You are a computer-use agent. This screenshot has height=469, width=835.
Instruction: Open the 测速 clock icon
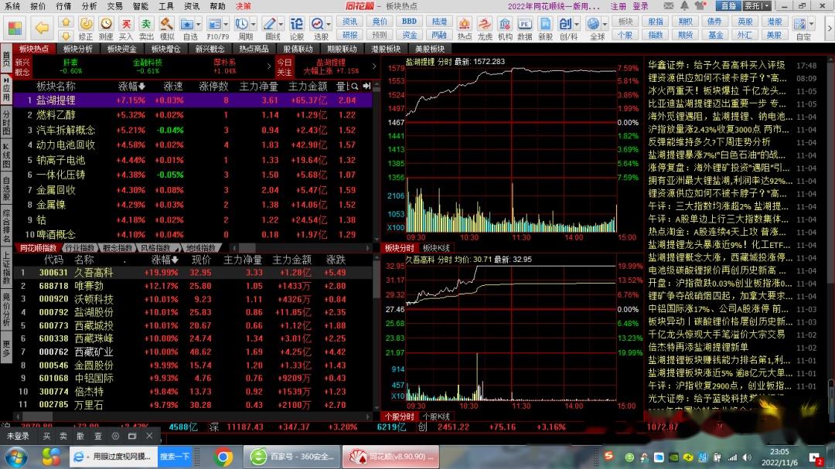[x=106, y=29]
